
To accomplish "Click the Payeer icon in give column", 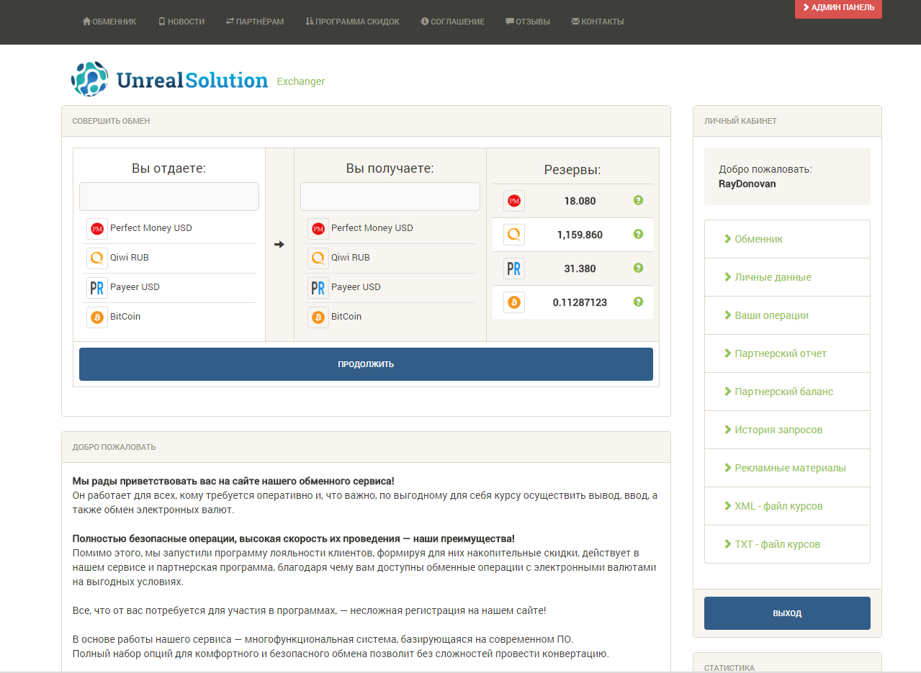I will point(97,288).
